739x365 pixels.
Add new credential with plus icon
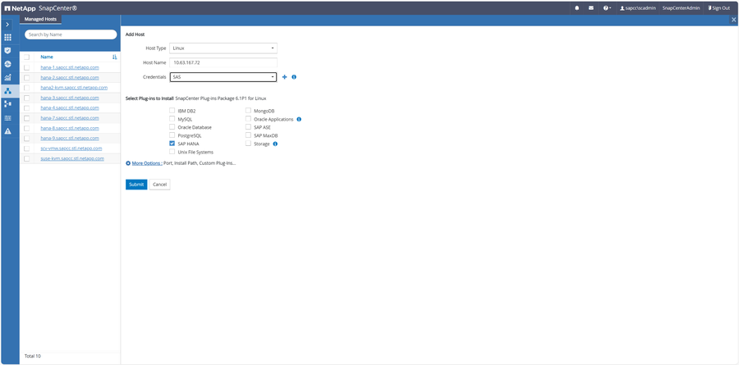(284, 77)
